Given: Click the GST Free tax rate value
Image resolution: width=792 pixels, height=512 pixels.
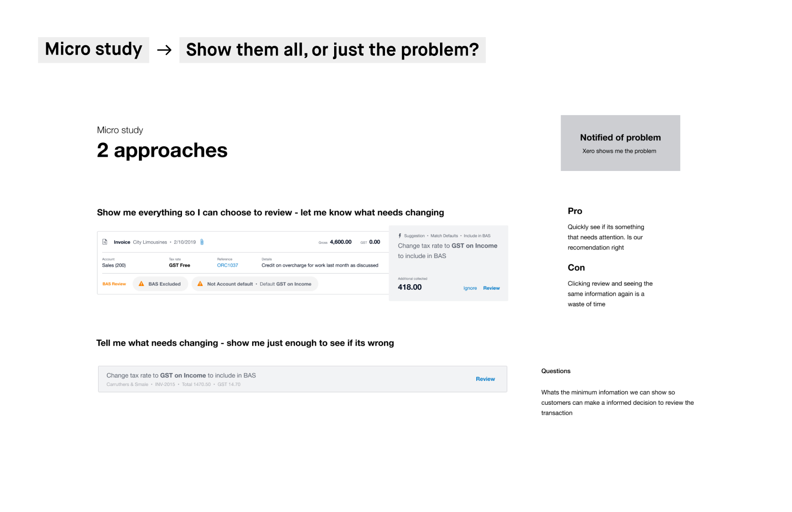Looking at the screenshot, I should point(179,265).
